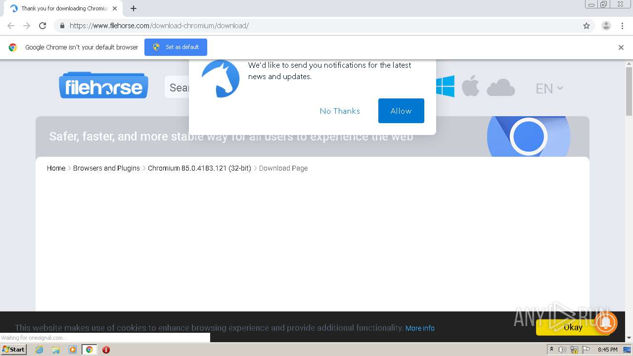Open a new tab with the plus icon

(x=134, y=8)
